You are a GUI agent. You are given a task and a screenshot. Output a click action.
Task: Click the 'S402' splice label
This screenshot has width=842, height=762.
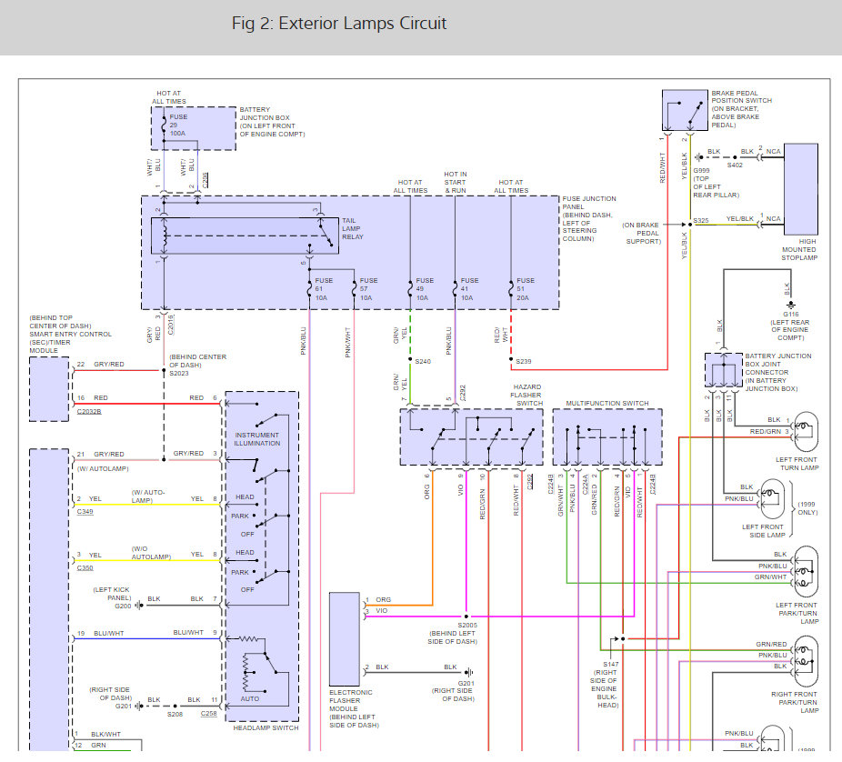pyautogui.click(x=735, y=165)
